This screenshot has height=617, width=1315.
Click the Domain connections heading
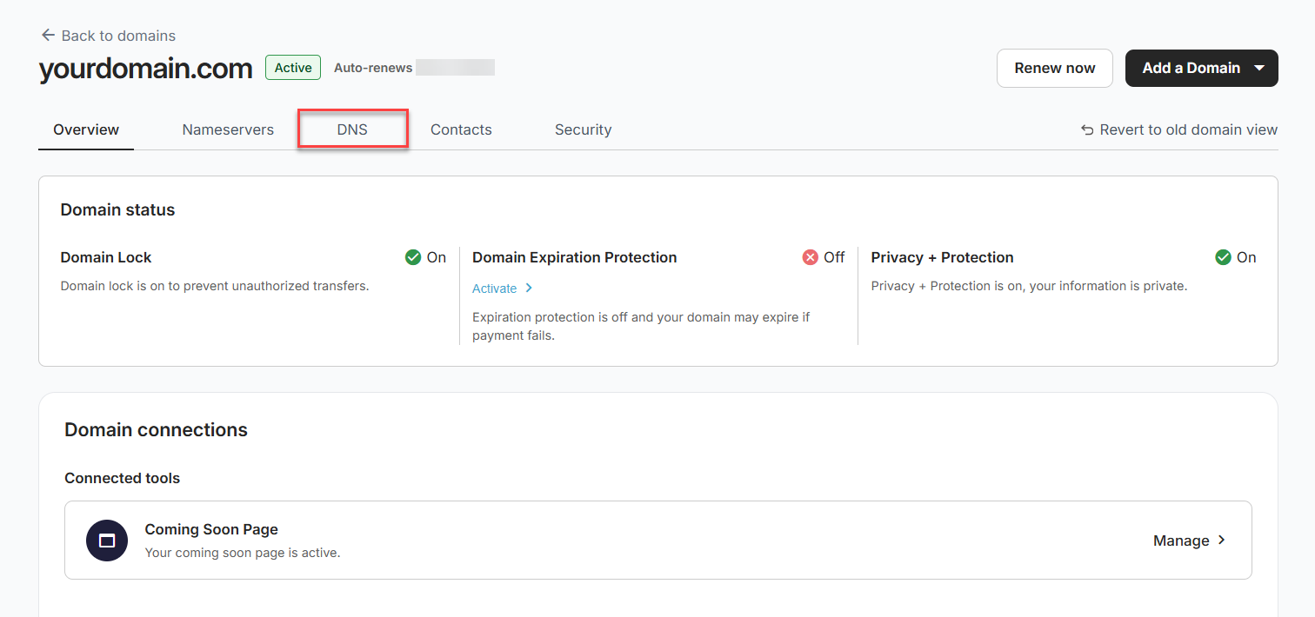156,430
